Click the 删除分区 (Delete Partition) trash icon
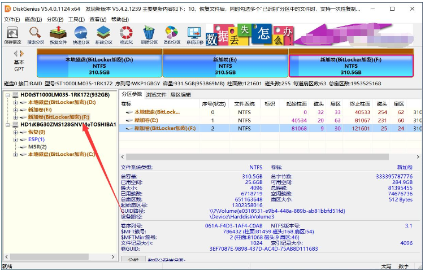This screenshot has height=271, width=425. [x=149, y=34]
